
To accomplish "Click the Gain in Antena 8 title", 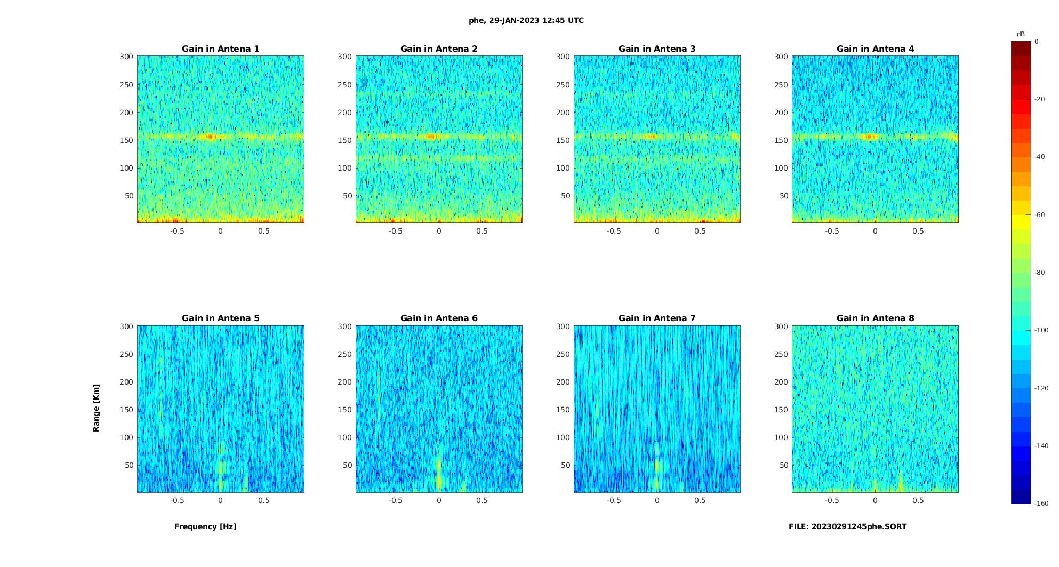I will pos(875,318).
